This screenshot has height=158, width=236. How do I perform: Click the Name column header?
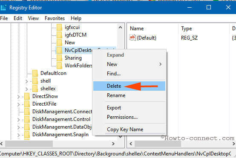tap(153, 29)
